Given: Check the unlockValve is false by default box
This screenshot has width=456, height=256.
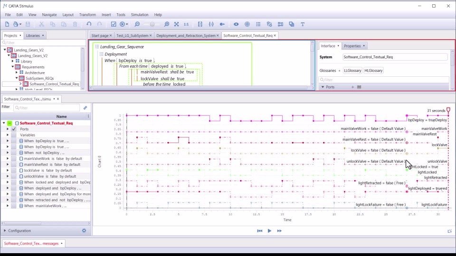Looking at the screenshot, I should [14, 176].
